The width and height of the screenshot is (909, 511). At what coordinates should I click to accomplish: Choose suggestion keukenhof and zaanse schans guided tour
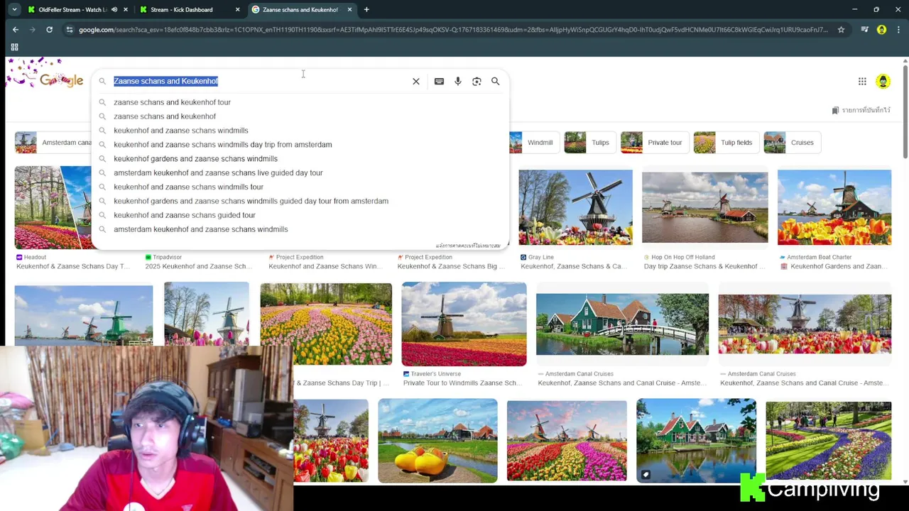tap(185, 215)
